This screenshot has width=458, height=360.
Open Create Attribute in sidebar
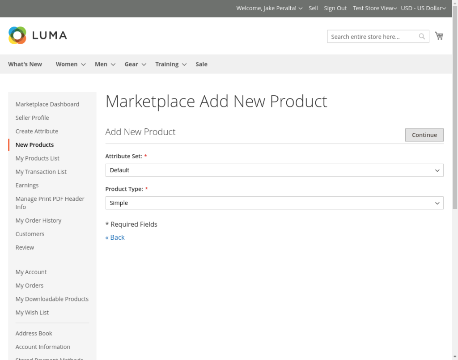tap(37, 131)
